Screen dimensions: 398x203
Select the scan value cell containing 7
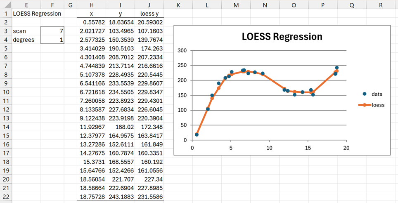[52, 31]
